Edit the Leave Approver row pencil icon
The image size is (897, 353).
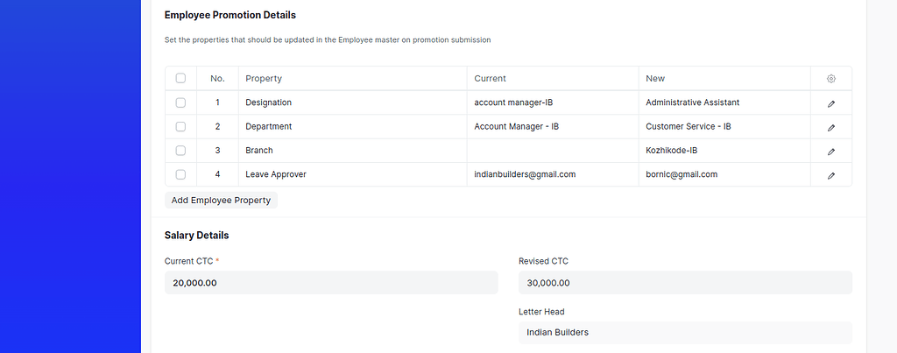(831, 175)
